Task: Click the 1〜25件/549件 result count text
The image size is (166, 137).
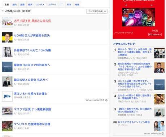Action: coord(17,11)
